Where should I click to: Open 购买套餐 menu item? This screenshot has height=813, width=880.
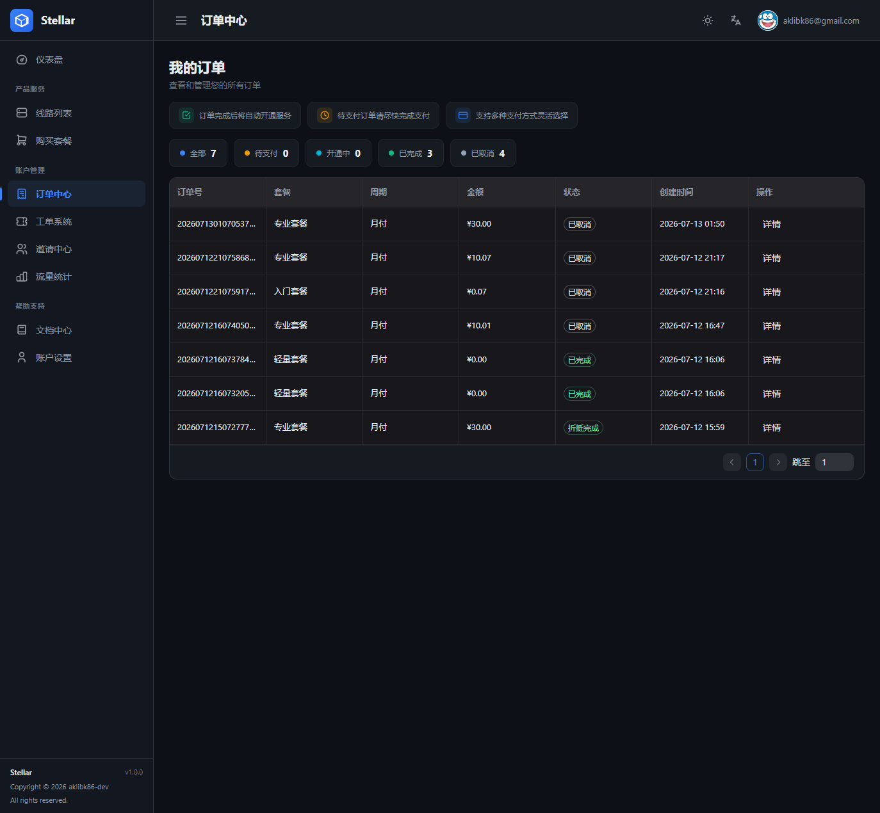76,140
